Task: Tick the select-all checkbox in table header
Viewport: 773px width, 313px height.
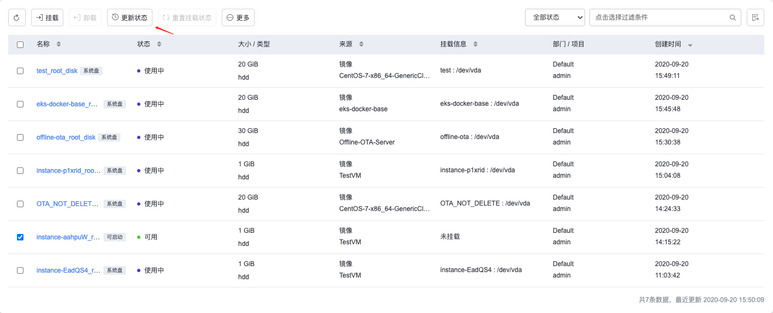Action: point(20,45)
